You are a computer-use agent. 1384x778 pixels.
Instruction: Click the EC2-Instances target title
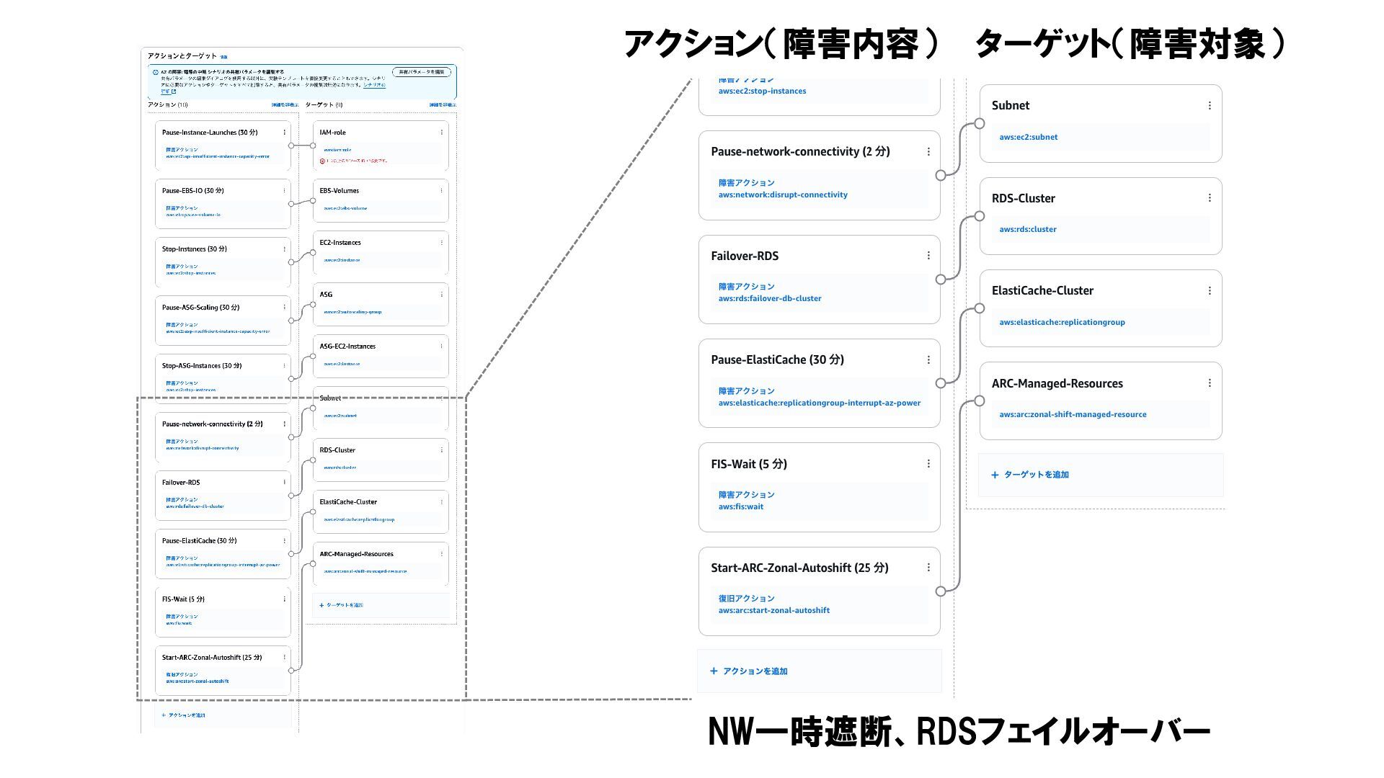pyautogui.click(x=340, y=243)
